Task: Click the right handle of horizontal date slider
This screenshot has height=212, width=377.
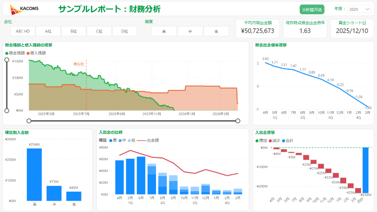Action: [x=238, y=121]
